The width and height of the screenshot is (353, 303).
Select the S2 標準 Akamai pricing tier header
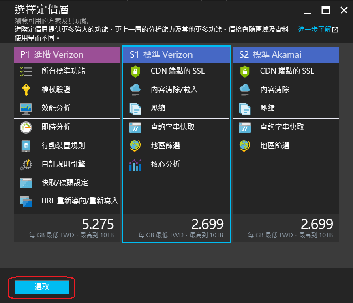point(286,54)
